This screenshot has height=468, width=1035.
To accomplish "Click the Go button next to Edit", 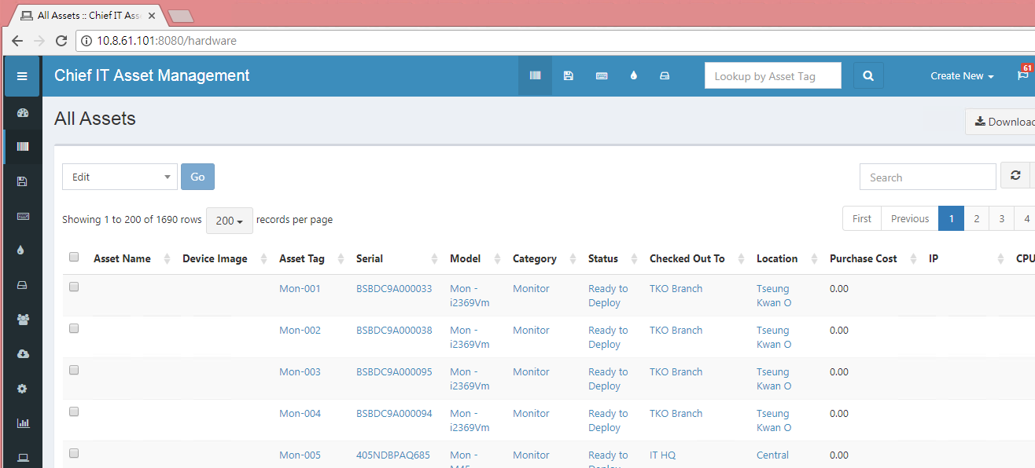I will click(197, 176).
